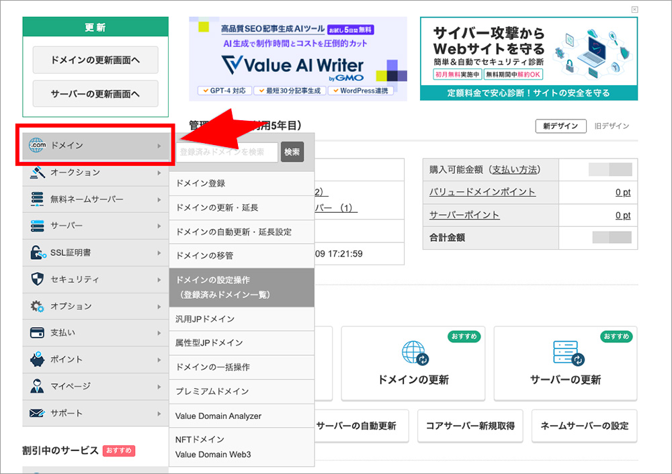Click the オプション gears icon
The image size is (672, 474).
(x=37, y=306)
